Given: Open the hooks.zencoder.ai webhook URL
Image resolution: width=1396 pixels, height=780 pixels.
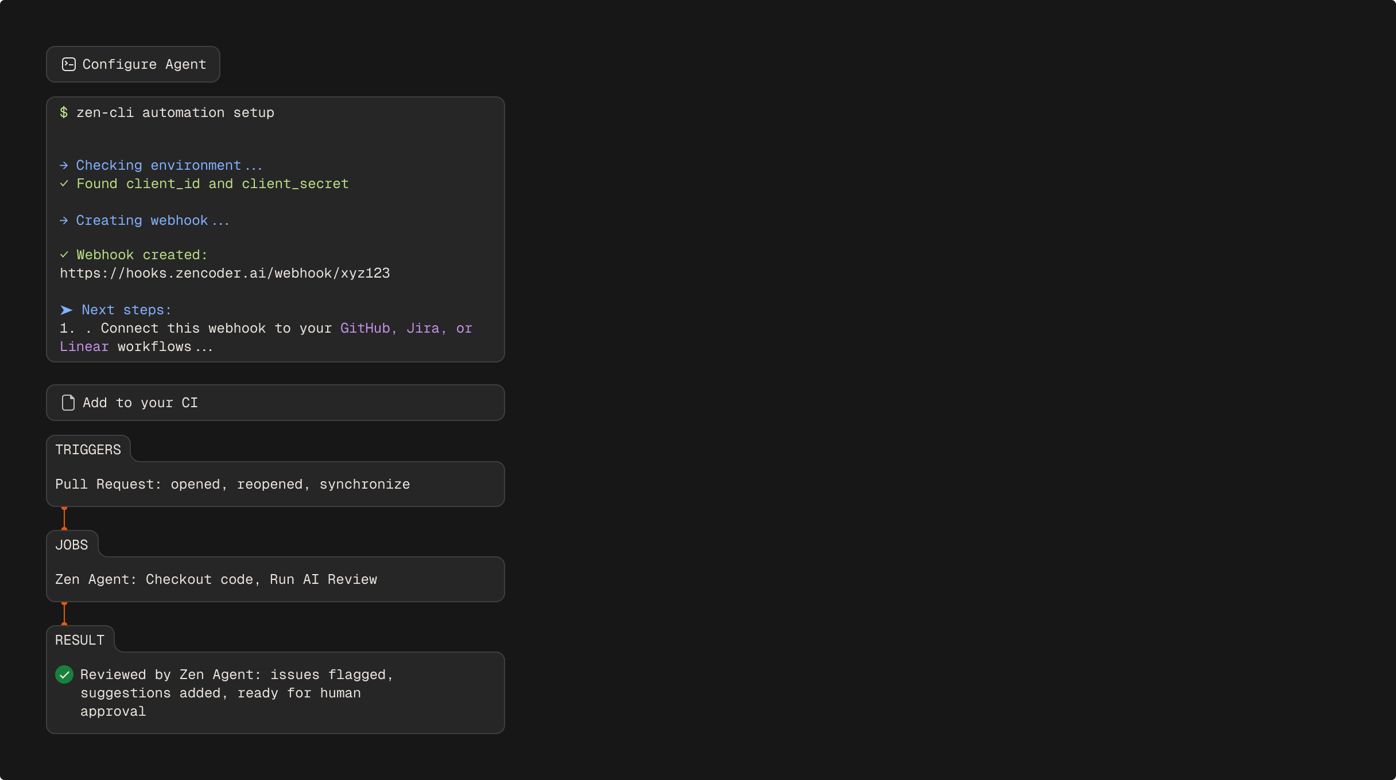Looking at the screenshot, I should click(x=224, y=273).
